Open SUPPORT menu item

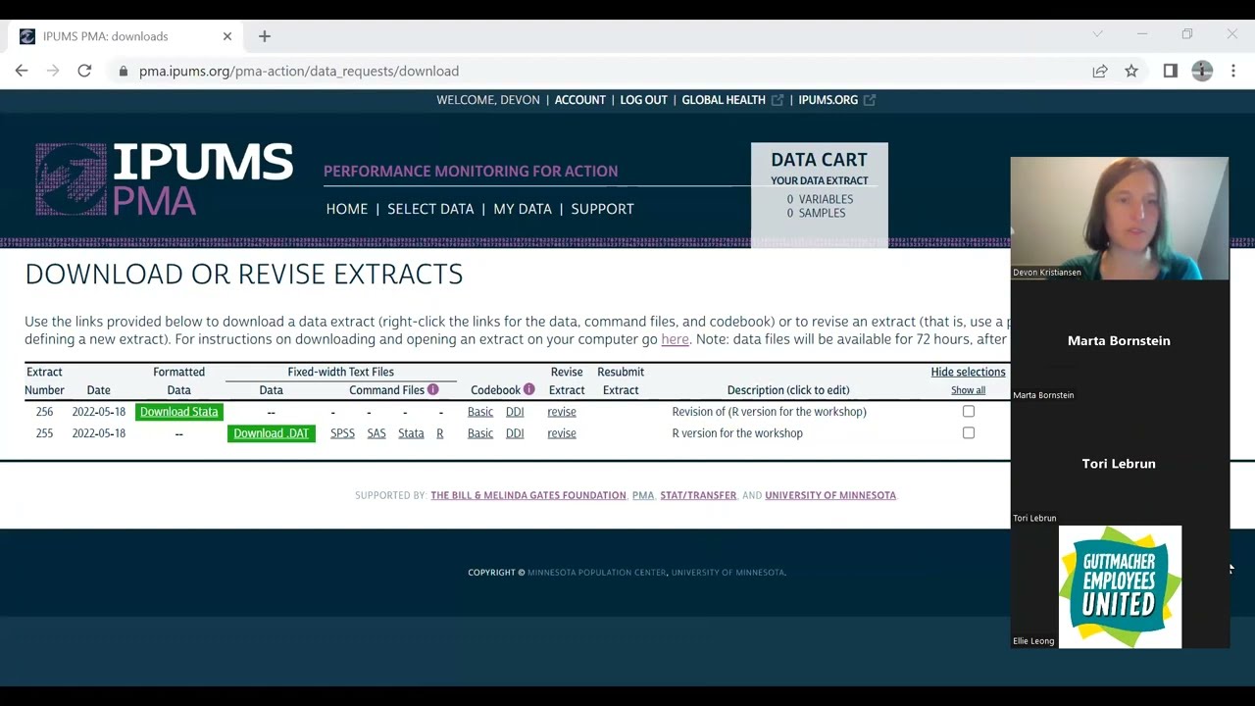click(602, 209)
